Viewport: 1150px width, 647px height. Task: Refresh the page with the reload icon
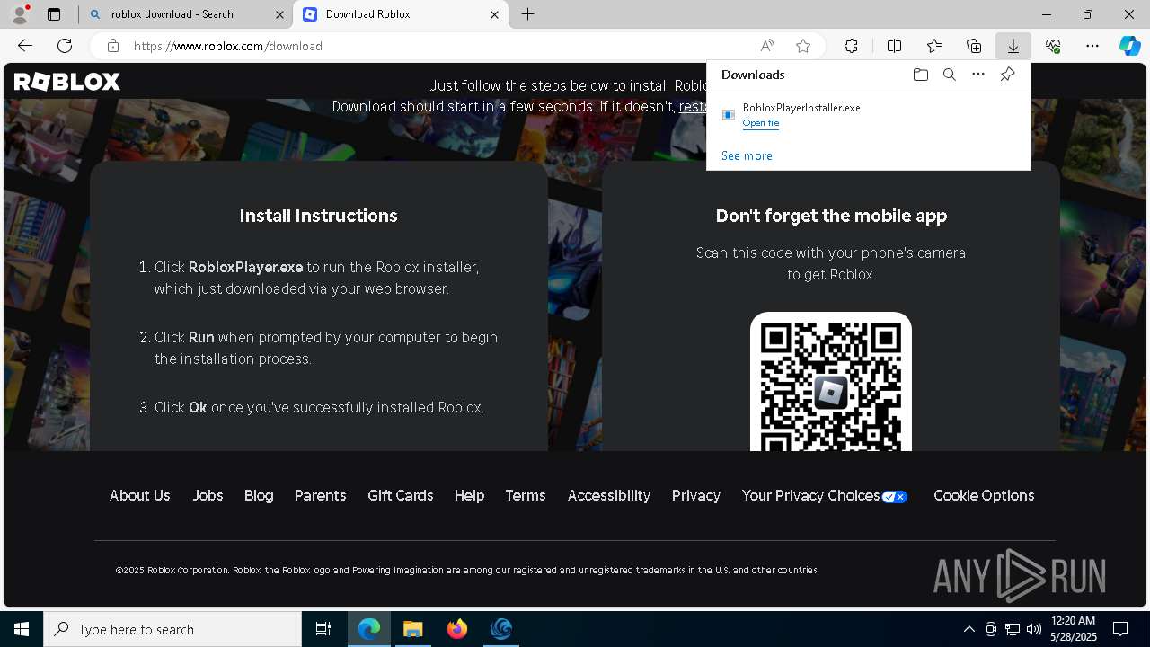[65, 46]
